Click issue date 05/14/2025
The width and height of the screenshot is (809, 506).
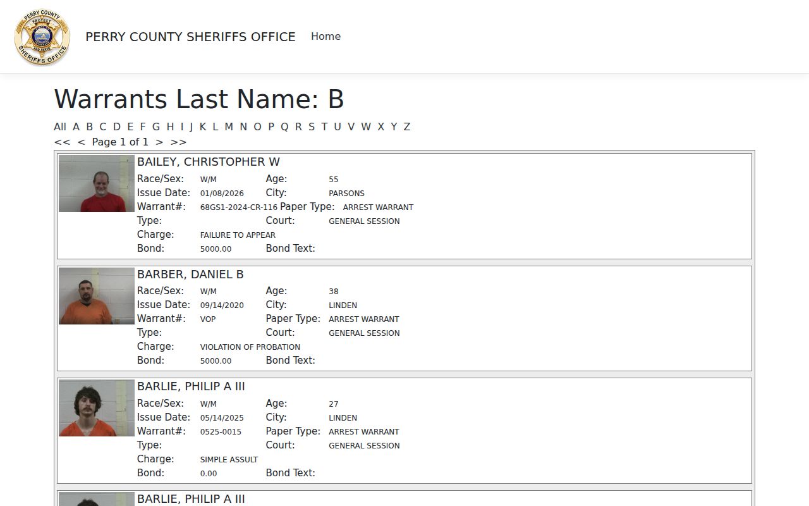click(x=222, y=417)
